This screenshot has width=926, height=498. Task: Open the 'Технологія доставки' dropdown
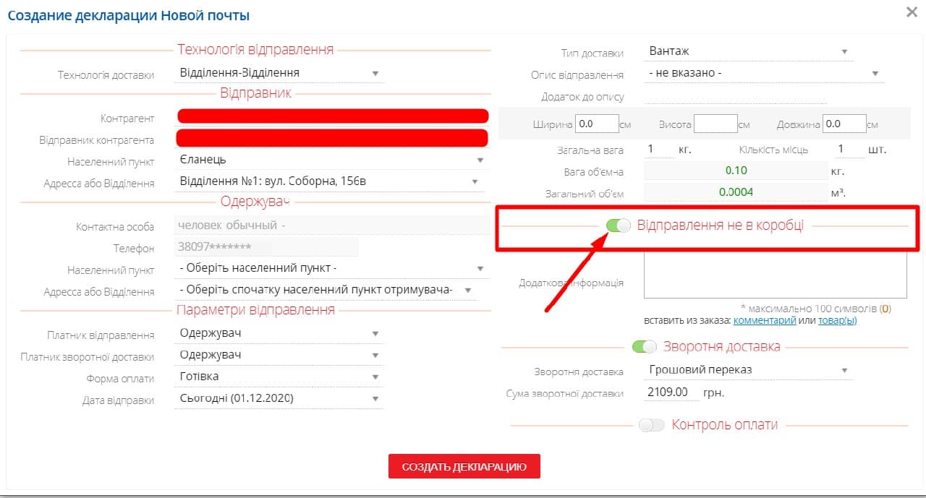279,73
